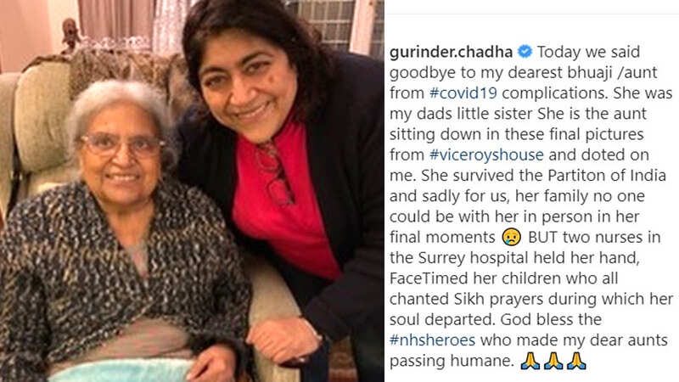This screenshot has width=679, height=382.
Task: Click the elderly woman's eyeglasses in photo
Action: (x=122, y=144)
